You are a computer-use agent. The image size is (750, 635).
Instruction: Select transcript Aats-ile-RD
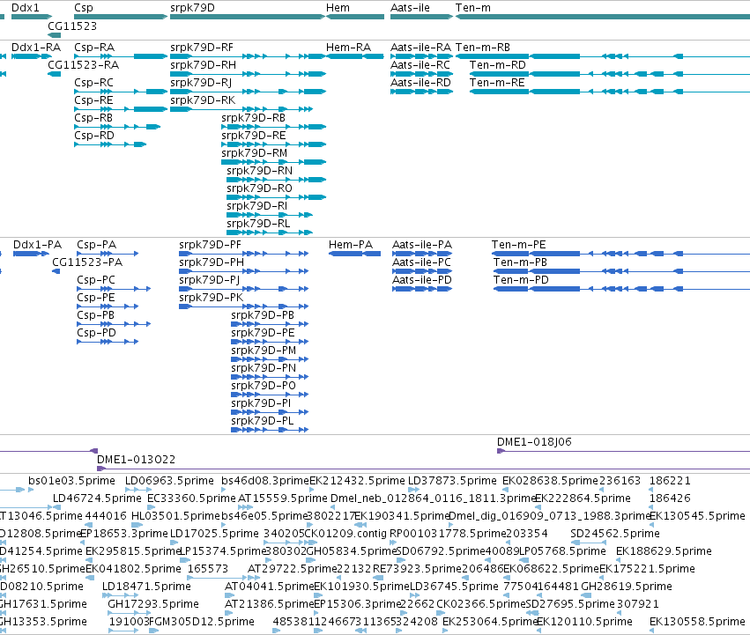[420, 83]
